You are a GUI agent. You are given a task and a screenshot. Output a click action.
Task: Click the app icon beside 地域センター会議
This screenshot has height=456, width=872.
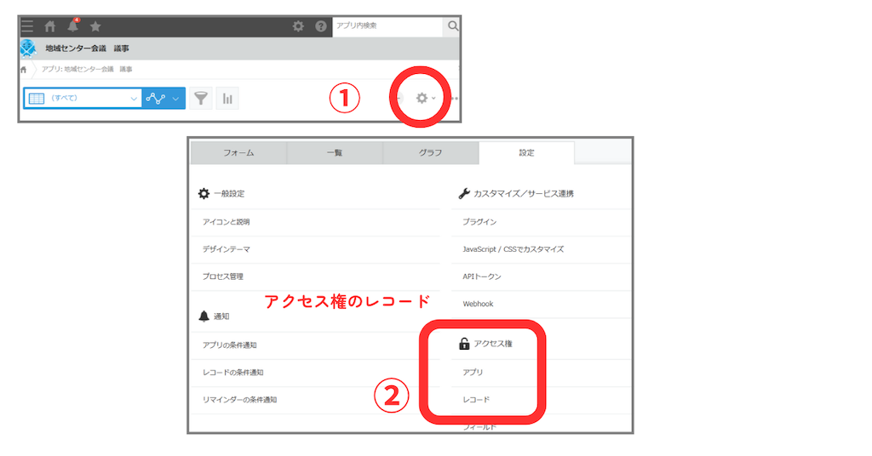point(28,48)
